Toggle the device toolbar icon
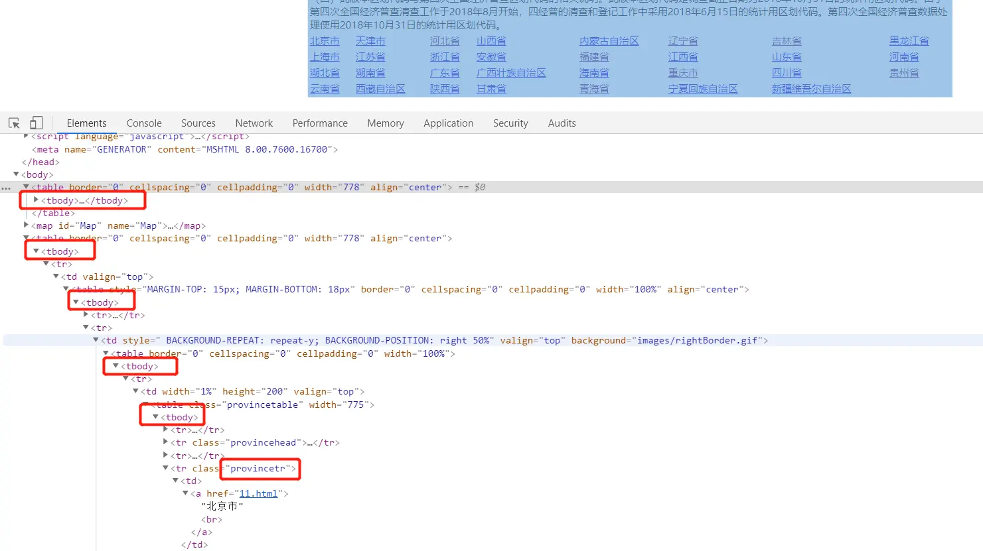The image size is (983, 551). pos(37,123)
